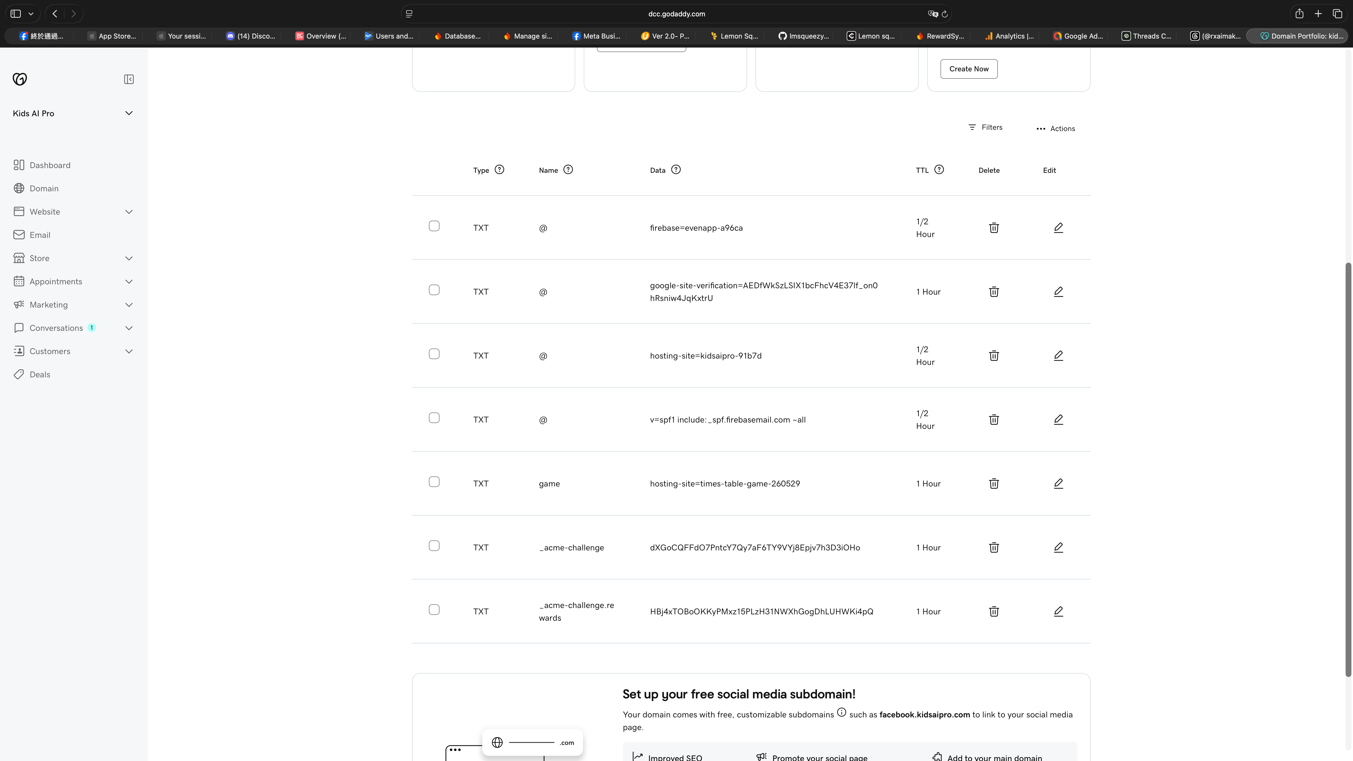Go back to the previous page

click(55, 14)
